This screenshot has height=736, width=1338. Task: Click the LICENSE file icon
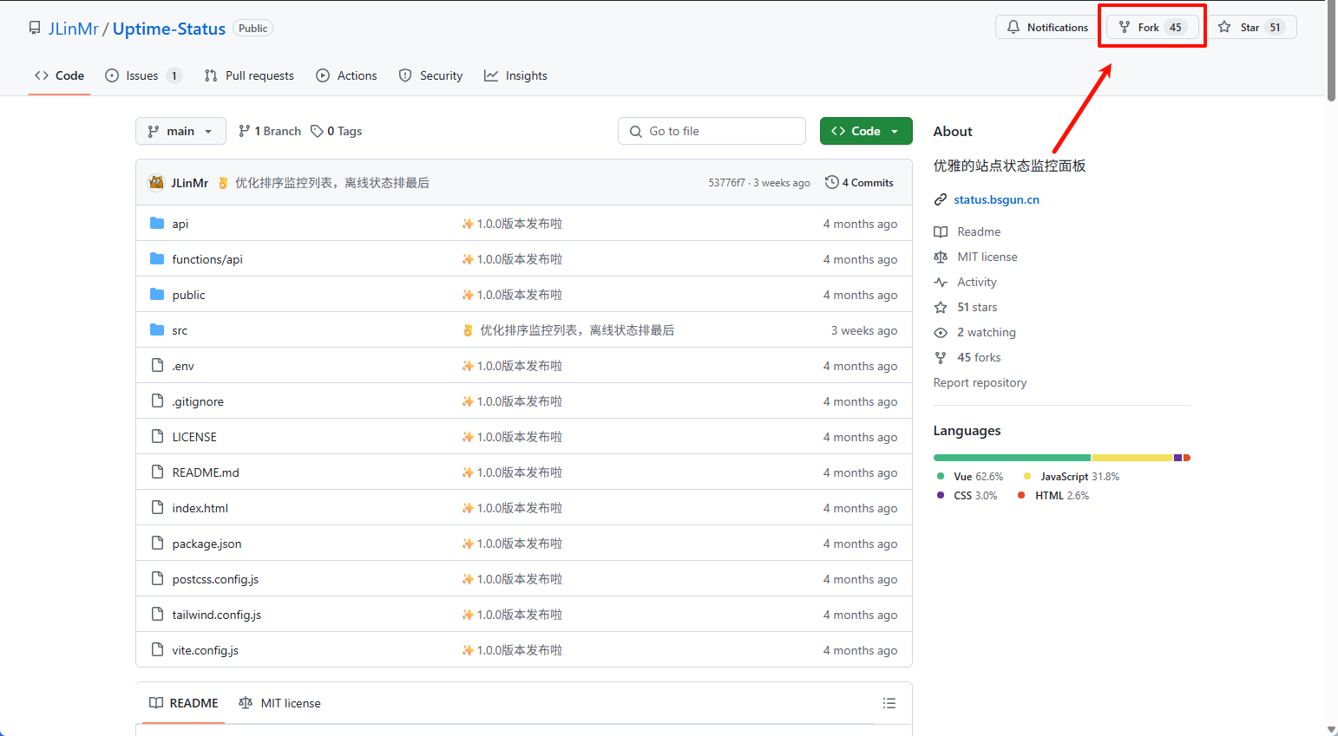[x=157, y=436]
